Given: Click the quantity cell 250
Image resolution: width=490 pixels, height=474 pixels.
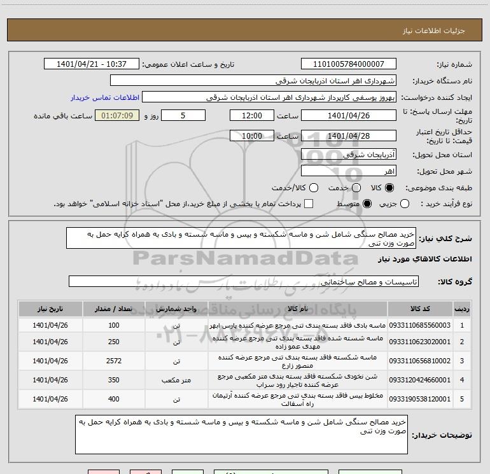Looking at the screenshot, I should click(114, 342).
